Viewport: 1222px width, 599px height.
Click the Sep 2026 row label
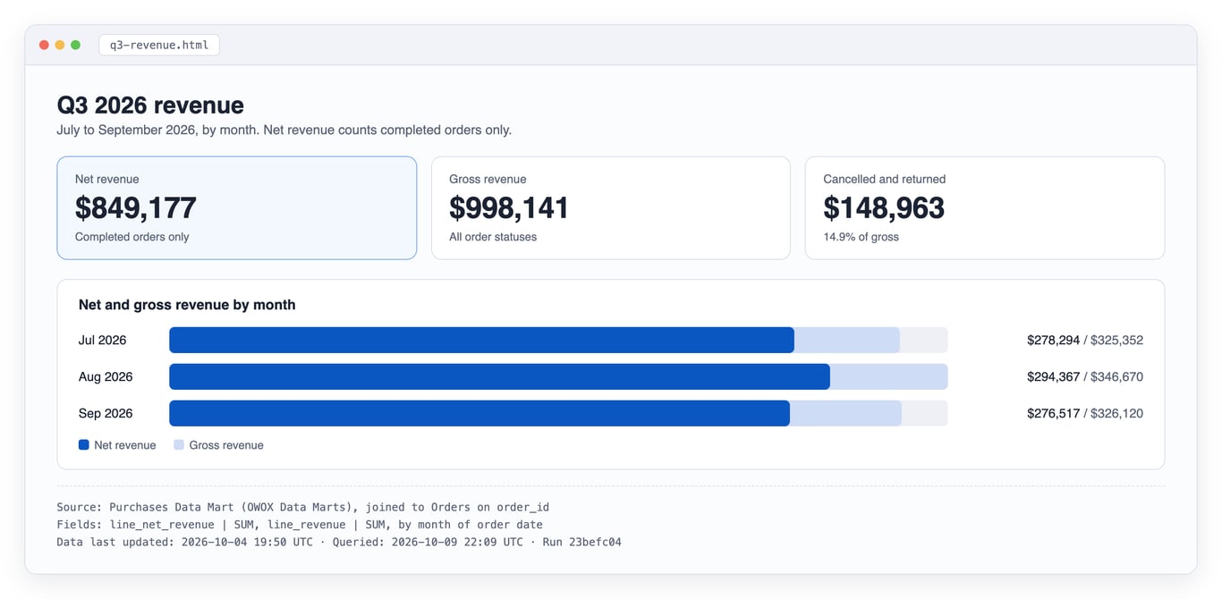(106, 413)
